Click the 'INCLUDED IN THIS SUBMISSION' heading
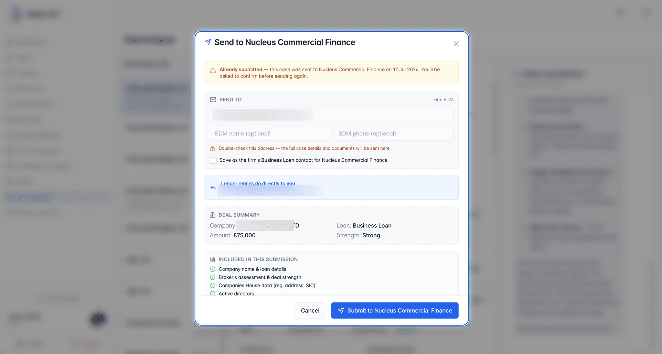 point(258,259)
